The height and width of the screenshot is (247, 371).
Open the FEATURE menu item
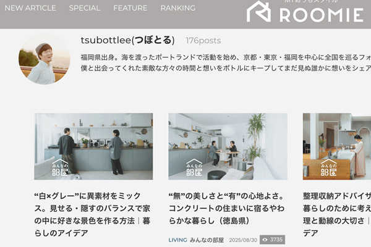130,8
